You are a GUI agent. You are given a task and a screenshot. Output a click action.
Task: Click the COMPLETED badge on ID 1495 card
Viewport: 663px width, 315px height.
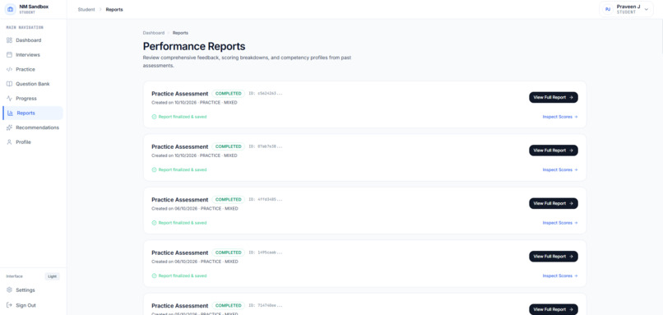click(x=229, y=252)
